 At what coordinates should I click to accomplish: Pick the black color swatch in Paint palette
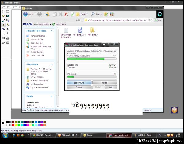(x=7, y=122)
